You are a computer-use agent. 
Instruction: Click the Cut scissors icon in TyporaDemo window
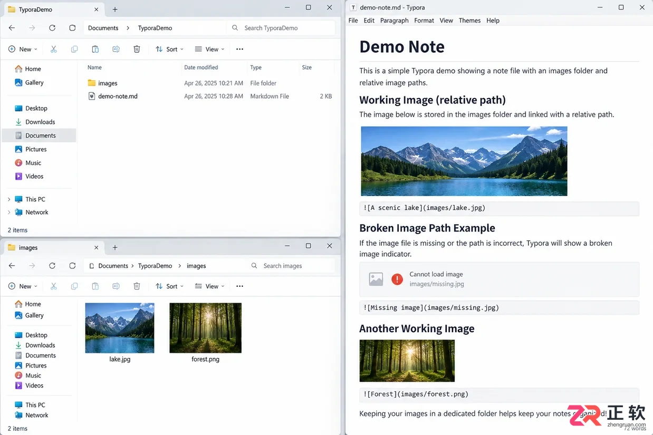click(54, 49)
